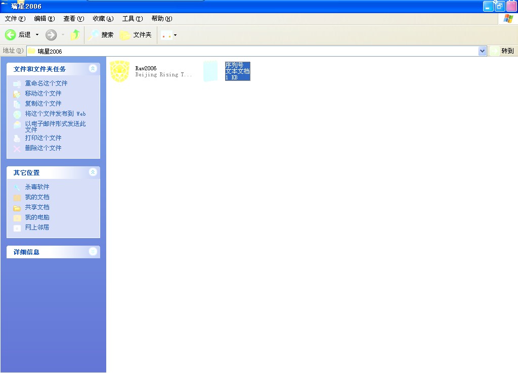The image size is (518, 373).
Task: Collapse the 文件和文件夹任务 panel
Action: coord(93,68)
